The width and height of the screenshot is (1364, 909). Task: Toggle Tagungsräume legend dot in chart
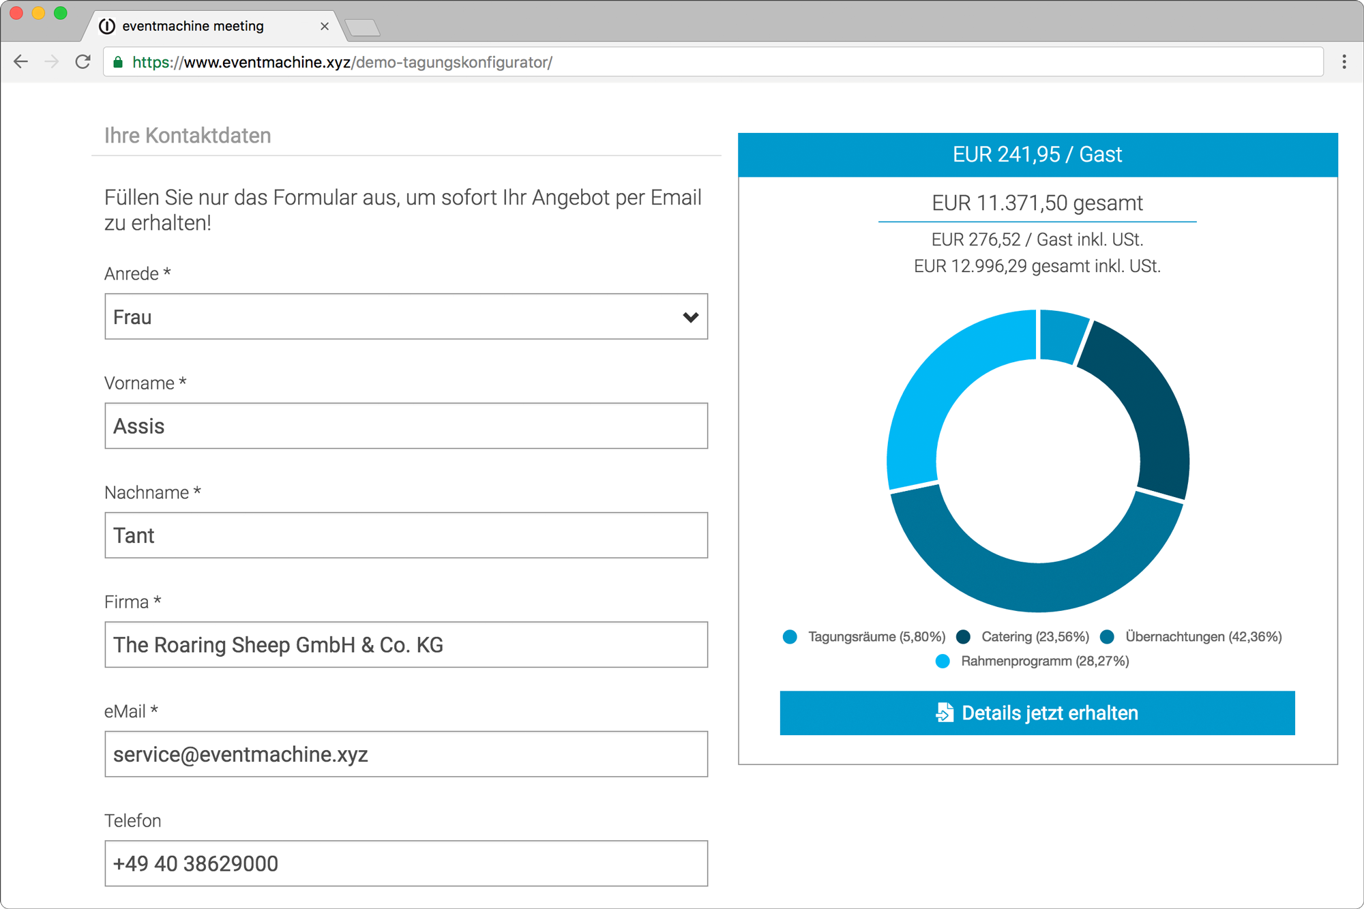790,637
